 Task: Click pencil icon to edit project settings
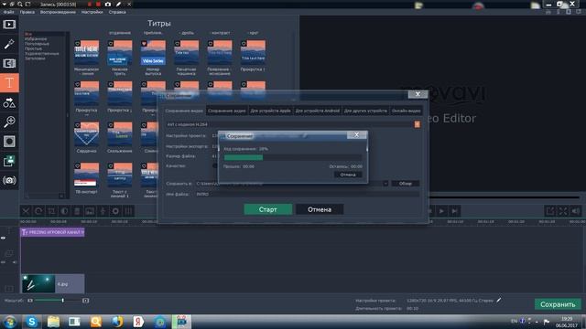point(499,300)
